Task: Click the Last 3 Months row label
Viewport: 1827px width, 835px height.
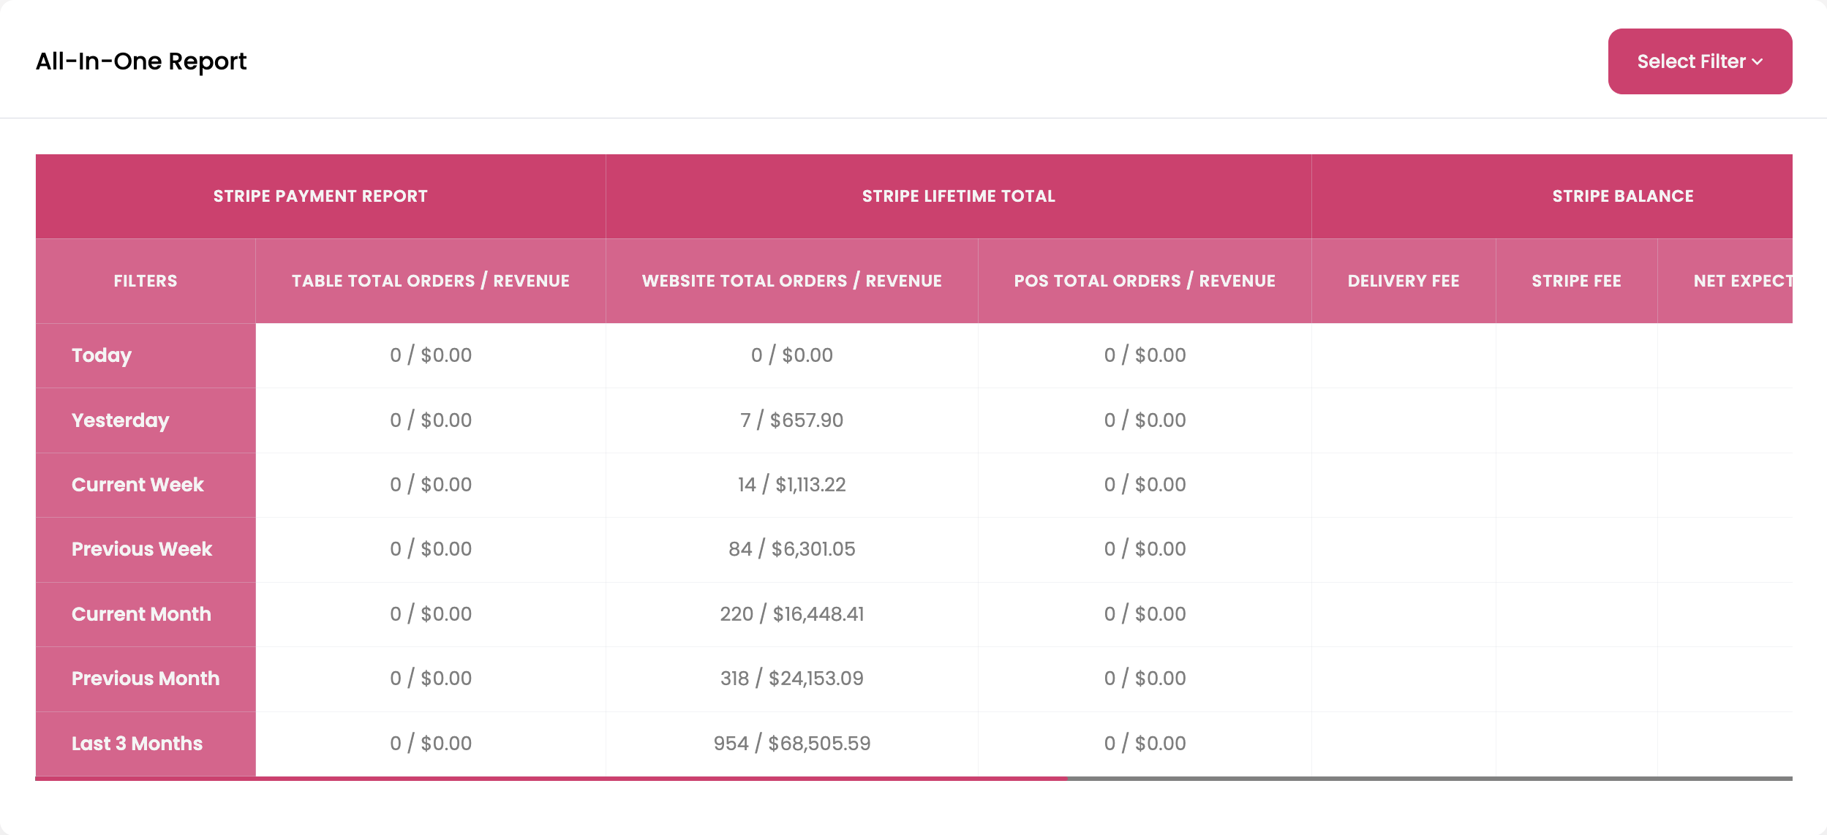Action: (x=137, y=744)
